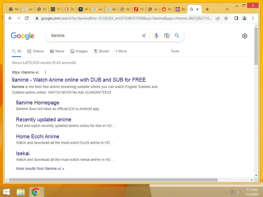Clear the search box with X
This screenshot has width=263, height=197.
pyautogui.click(x=144, y=36)
